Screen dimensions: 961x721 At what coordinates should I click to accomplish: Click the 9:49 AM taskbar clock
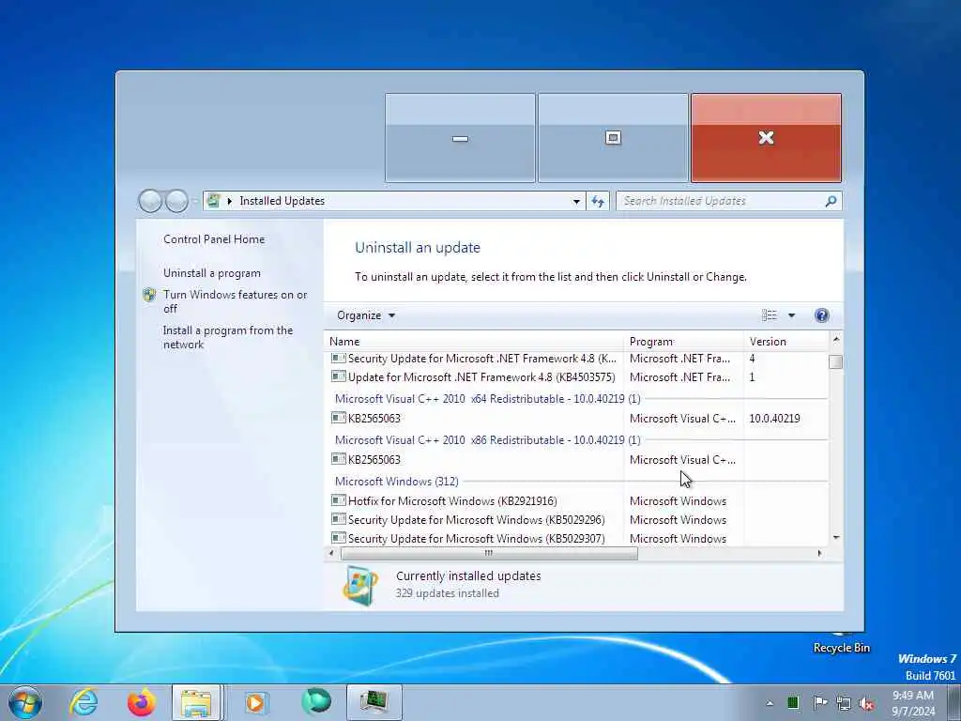click(913, 703)
